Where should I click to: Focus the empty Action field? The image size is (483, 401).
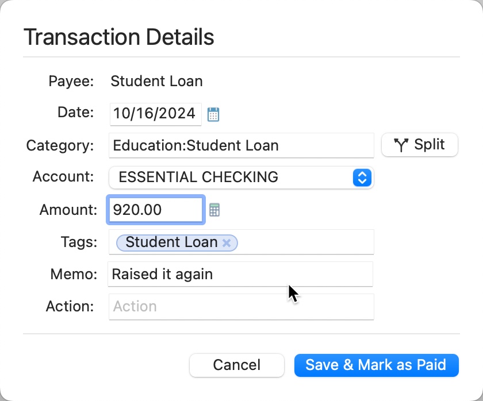(x=240, y=306)
